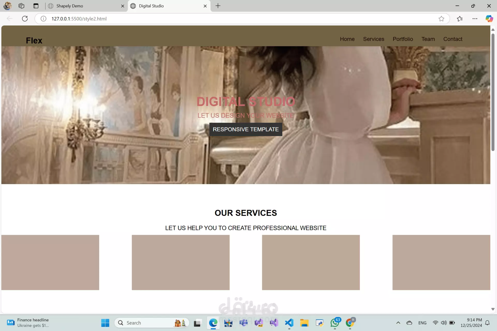Viewport: 497px width, 331px height.
Task: Open the Portfolio nav link
Action: point(403,39)
